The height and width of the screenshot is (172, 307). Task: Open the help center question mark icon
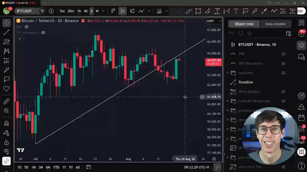point(301,166)
